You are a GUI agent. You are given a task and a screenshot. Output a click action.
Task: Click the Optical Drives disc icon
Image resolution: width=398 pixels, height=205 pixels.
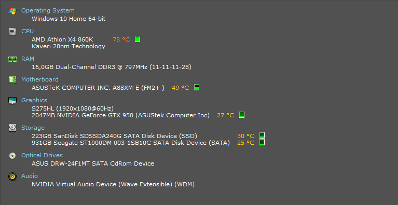(12, 156)
